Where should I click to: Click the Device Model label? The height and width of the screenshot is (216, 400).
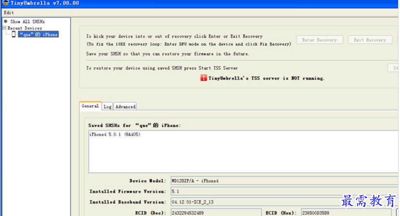pos(148,181)
